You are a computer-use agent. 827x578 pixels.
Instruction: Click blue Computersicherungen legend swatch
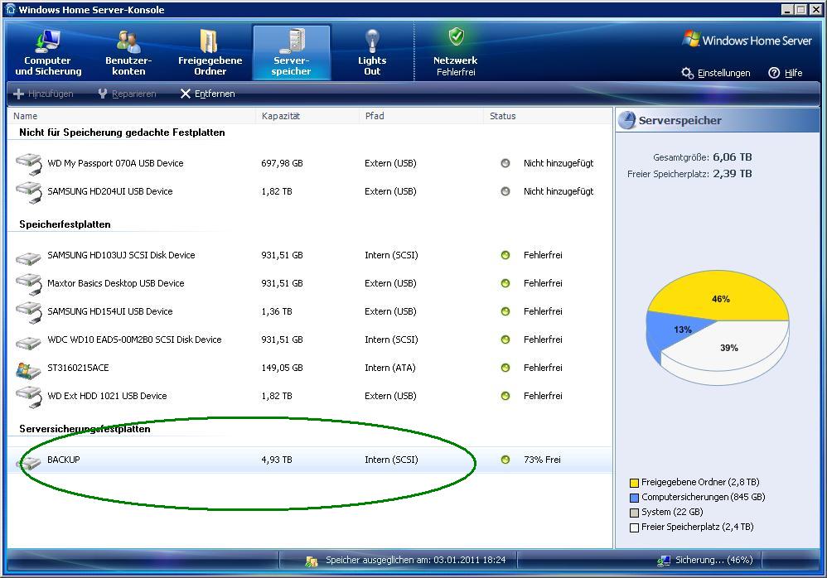pos(635,498)
